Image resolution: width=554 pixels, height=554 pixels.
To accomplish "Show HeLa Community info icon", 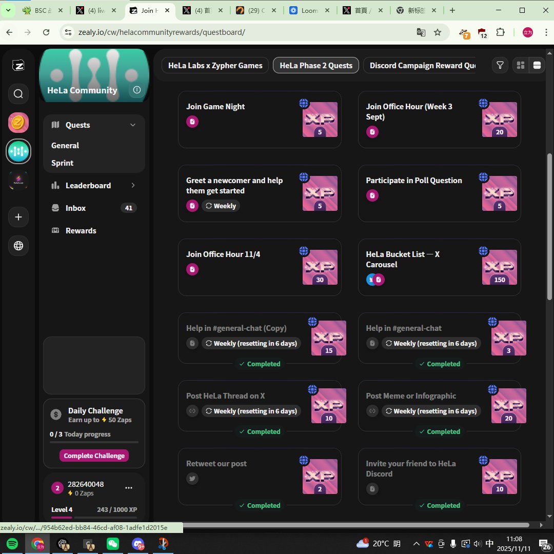I will tap(137, 90).
